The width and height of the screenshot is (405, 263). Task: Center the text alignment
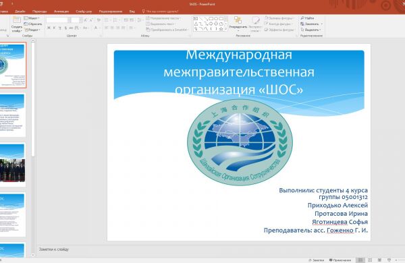112,28
